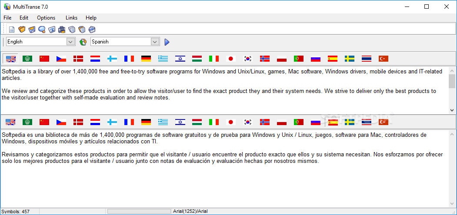Choose the Dutch flag in the target row

pos(95,122)
